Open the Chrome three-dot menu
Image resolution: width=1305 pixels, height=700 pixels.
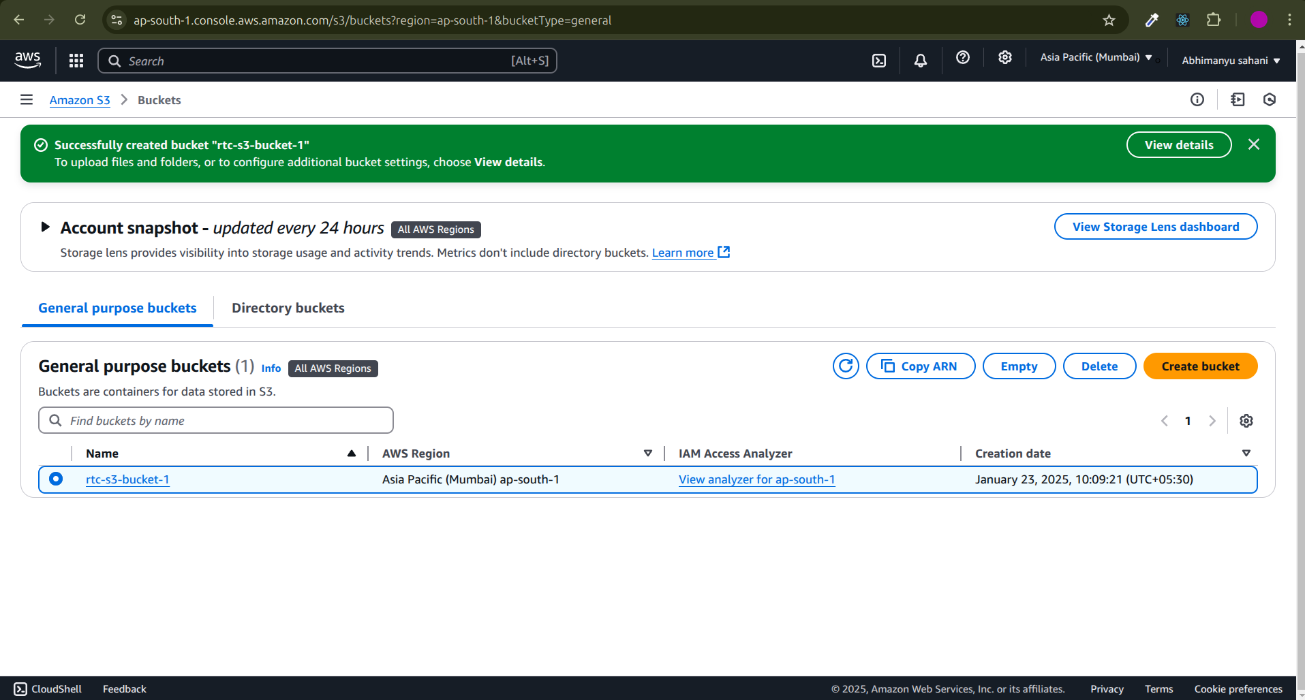point(1289,20)
